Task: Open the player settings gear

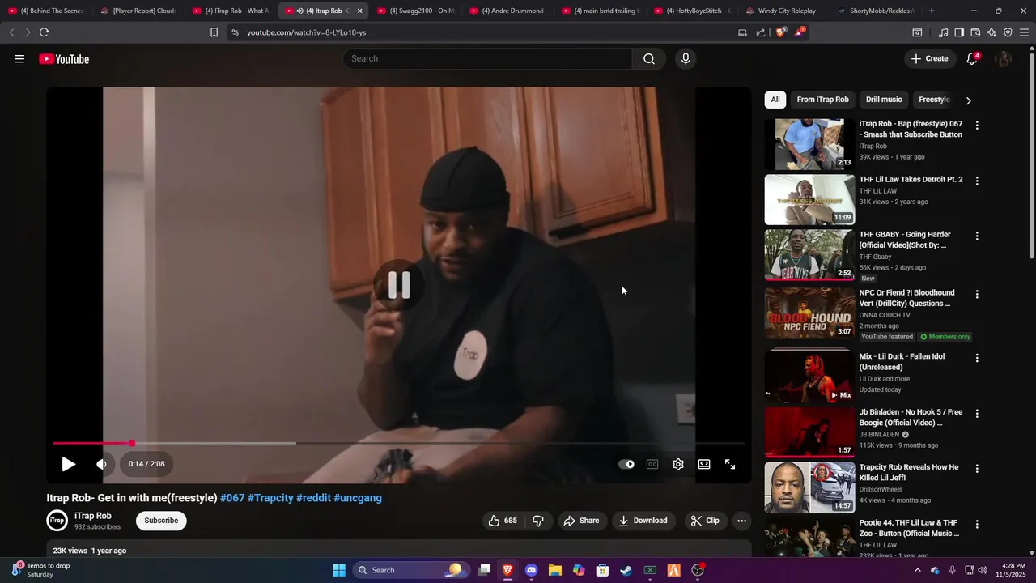Action: coord(678,464)
